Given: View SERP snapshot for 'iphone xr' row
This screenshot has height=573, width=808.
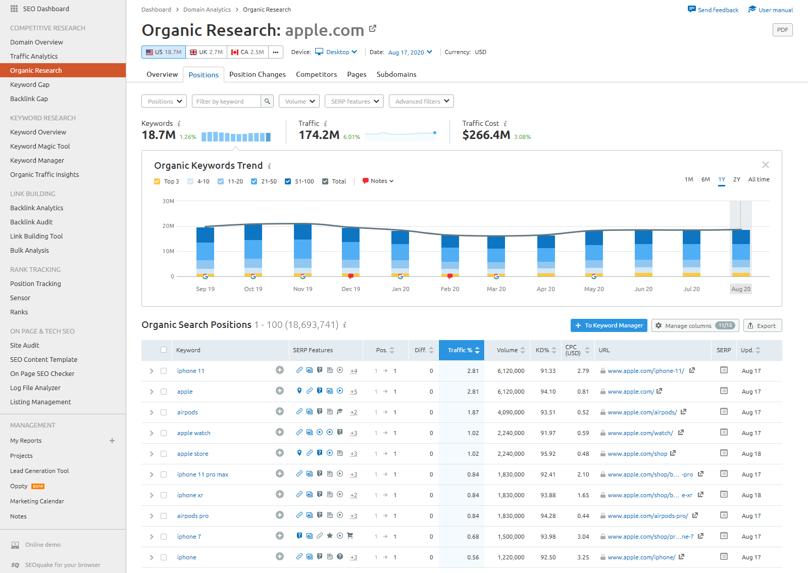Looking at the screenshot, I should coord(724,494).
